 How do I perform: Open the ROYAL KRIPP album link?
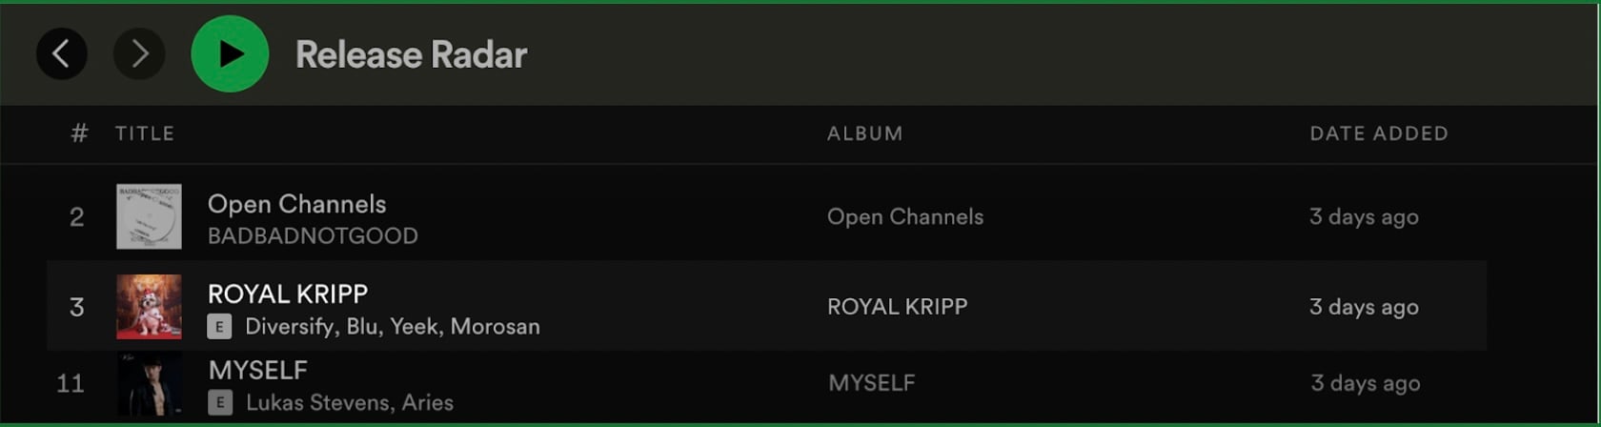[x=897, y=307]
